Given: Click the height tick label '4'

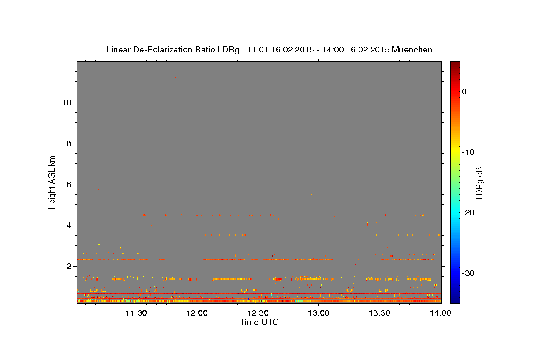Looking at the screenshot, I should click(69, 225).
